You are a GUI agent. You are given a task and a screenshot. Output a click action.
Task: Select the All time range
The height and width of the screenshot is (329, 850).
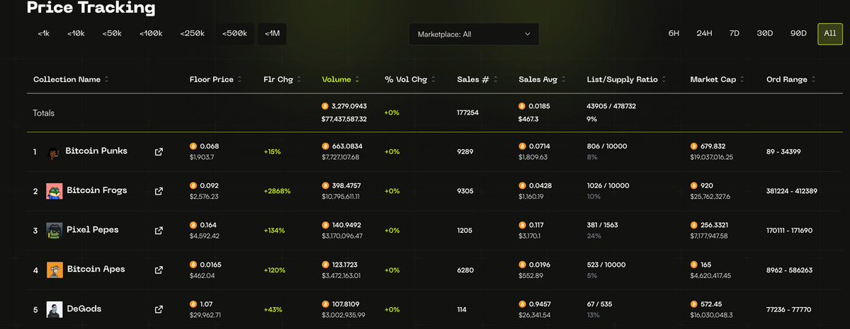pos(830,33)
